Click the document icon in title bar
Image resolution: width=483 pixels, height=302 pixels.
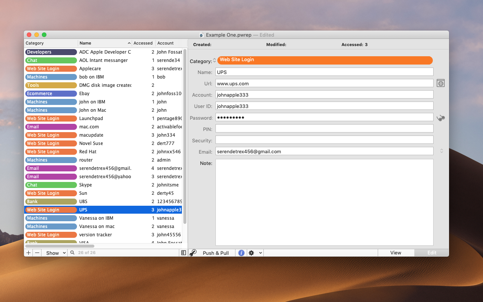(x=202, y=35)
